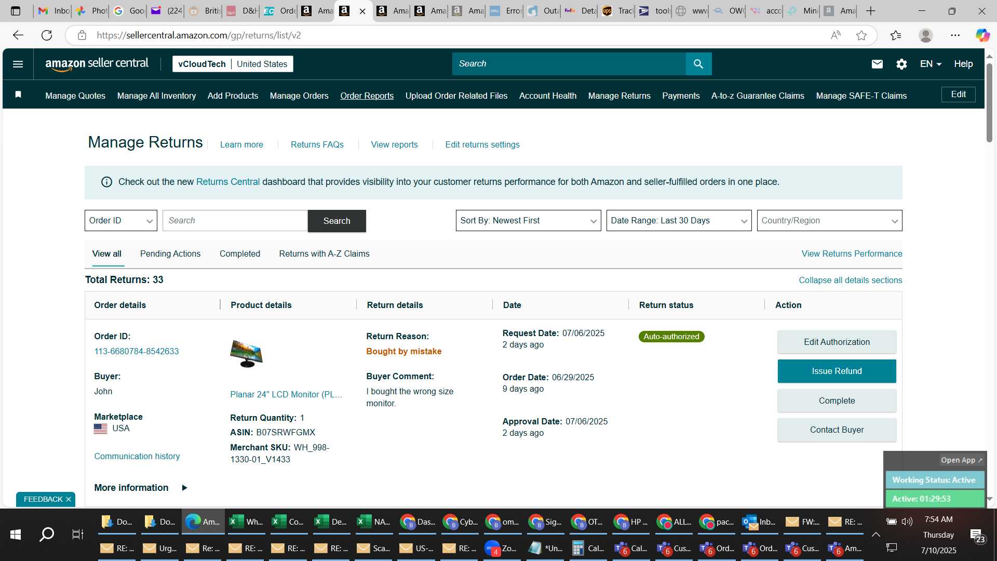Screen dimensions: 997x561
Task: Open Order Reports in navigation bar
Action: tap(367, 96)
